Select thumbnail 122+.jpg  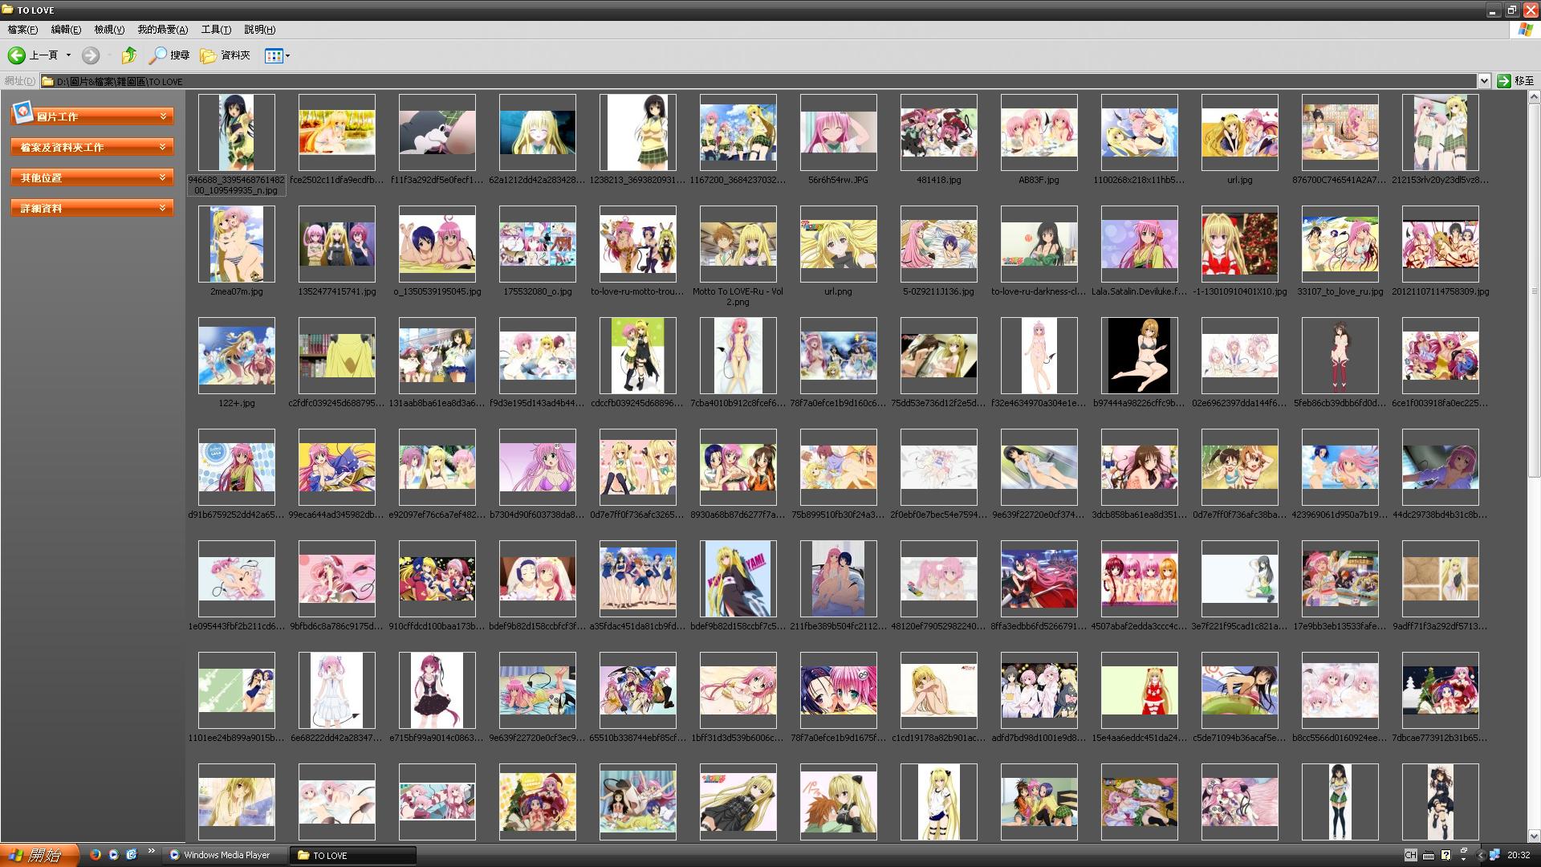237,356
